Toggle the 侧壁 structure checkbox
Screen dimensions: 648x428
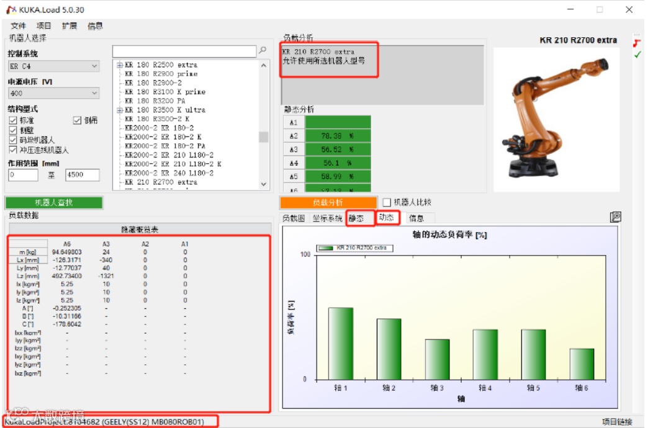pyautogui.click(x=13, y=130)
